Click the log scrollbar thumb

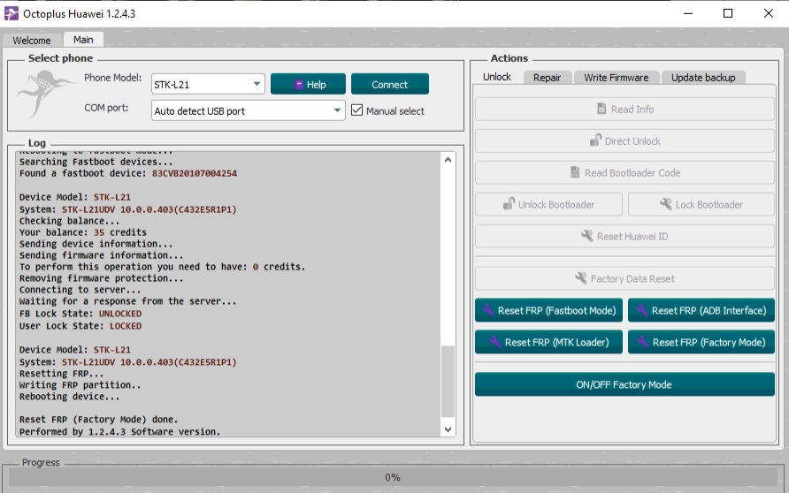(448, 382)
